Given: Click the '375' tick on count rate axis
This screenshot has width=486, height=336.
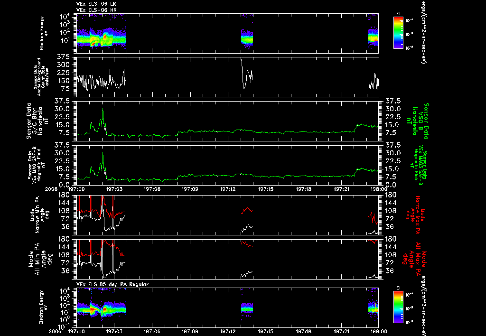Looking at the screenshot, I should pyautogui.click(x=63, y=57).
